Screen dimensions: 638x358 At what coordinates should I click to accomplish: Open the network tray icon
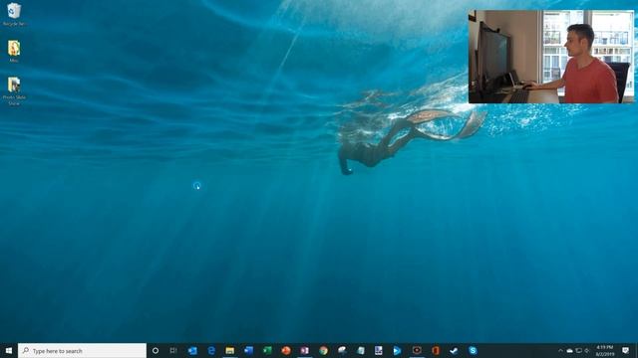click(x=578, y=351)
